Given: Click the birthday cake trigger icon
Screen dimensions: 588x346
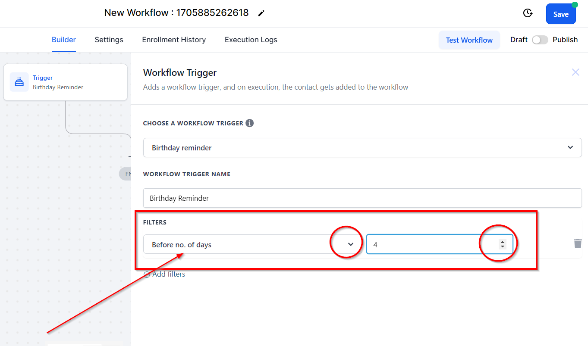Looking at the screenshot, I should 19,82.
